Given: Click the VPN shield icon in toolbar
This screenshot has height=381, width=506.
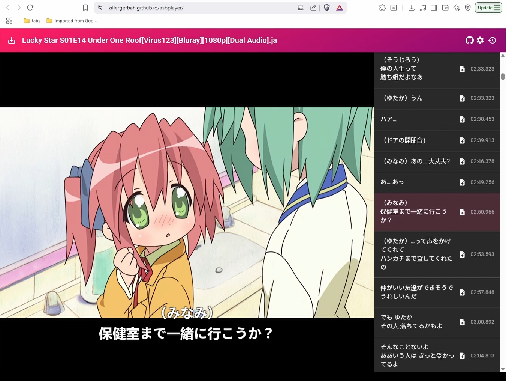Looking at the screenshot, I should coord(468,8).
